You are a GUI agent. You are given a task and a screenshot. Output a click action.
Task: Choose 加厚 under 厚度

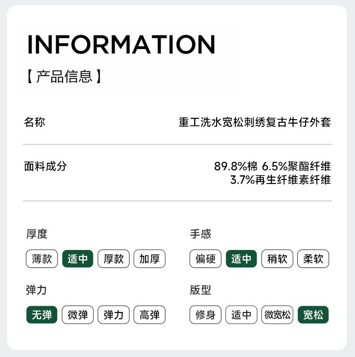150,259
